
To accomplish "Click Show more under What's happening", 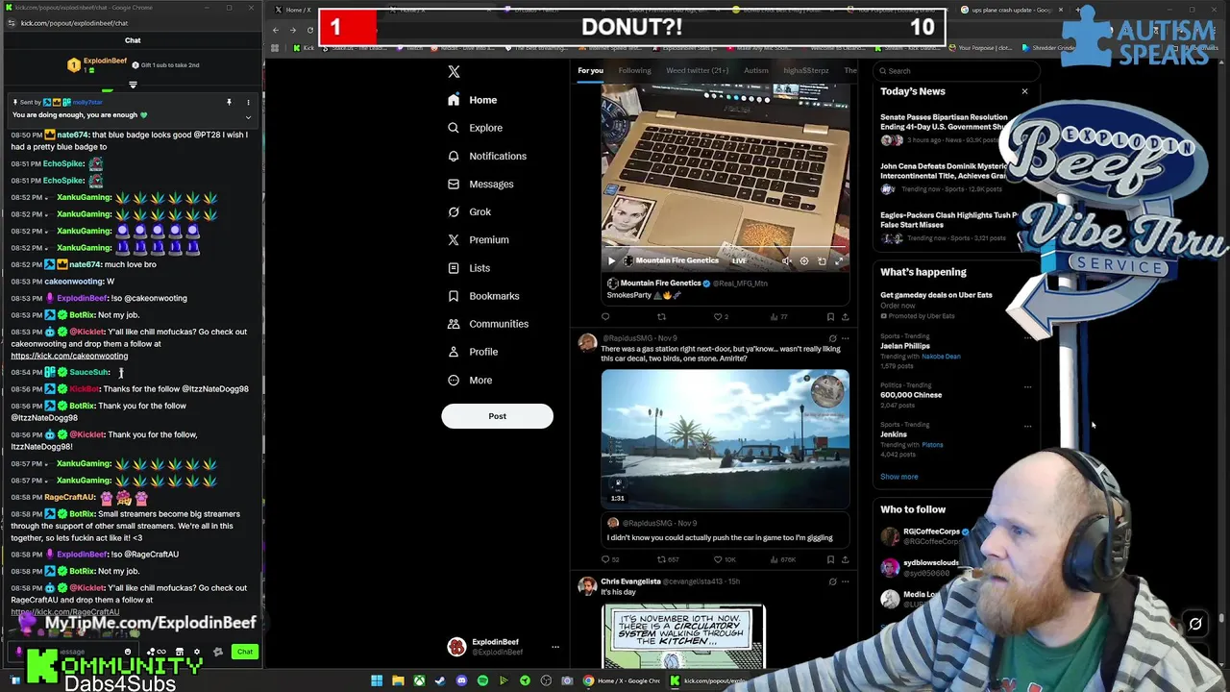I will click(x=899, y=477).
